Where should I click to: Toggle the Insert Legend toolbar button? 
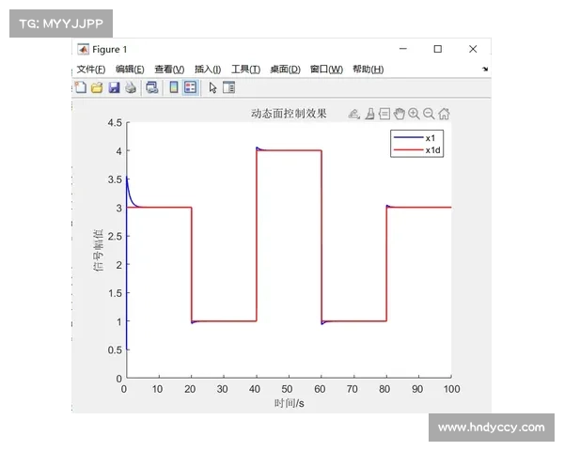coord(190,87)
